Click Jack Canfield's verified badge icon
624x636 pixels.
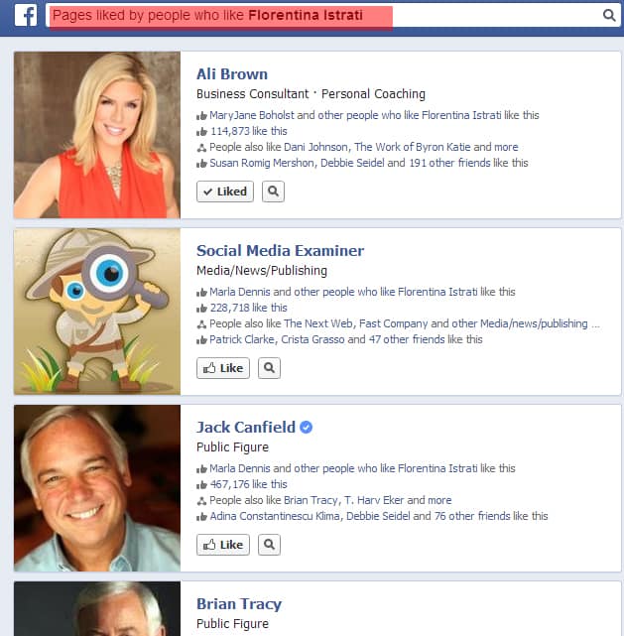point(307,427)
